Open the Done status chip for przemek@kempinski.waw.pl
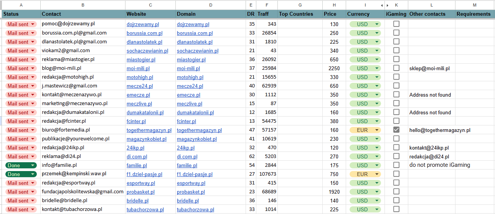The width and height of the screenshot is (495, 214). tap(21, 174)
